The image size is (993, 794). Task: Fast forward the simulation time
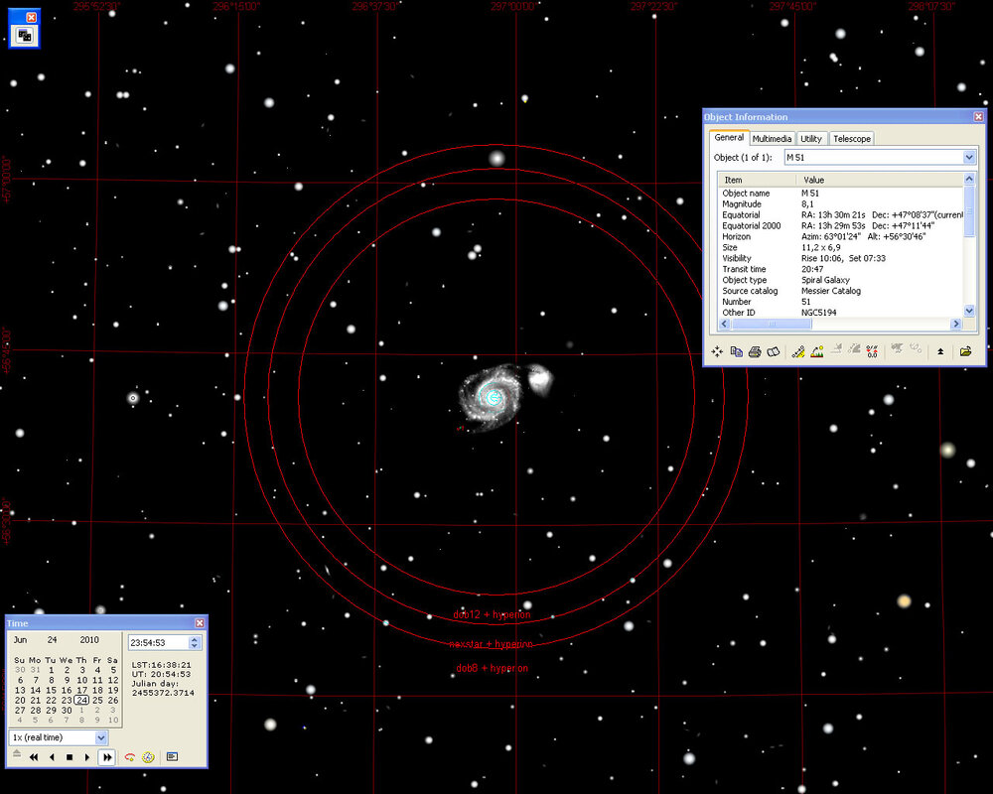(106, 757)
